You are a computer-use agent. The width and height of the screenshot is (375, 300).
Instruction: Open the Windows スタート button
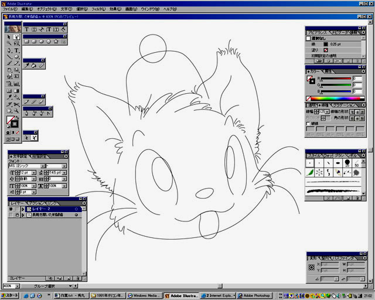click(10, 295)
